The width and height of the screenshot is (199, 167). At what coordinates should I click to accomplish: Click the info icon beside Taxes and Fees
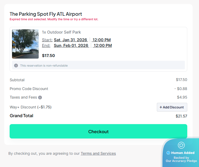click(40, 97)
